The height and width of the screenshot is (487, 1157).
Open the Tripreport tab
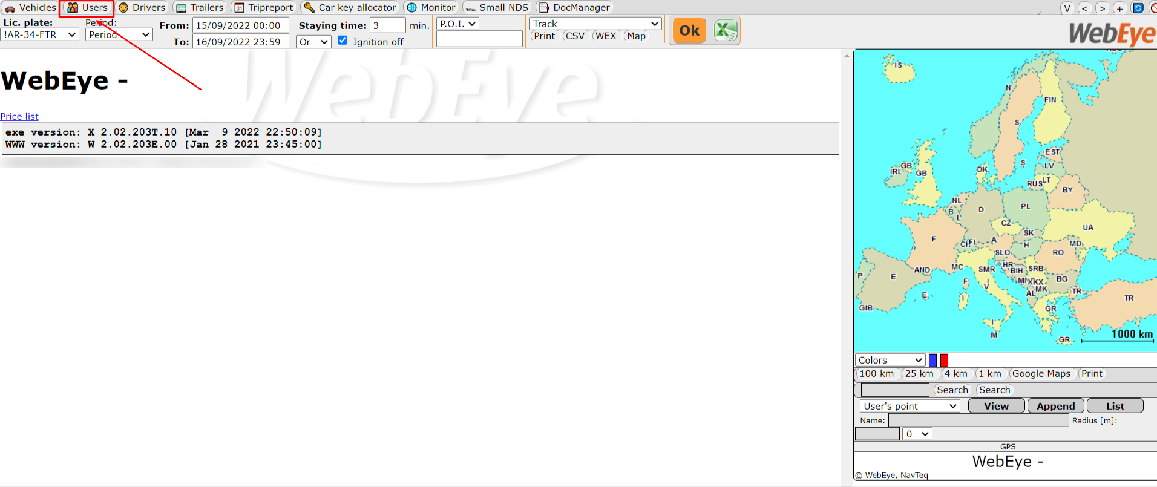tap(263, 7)
